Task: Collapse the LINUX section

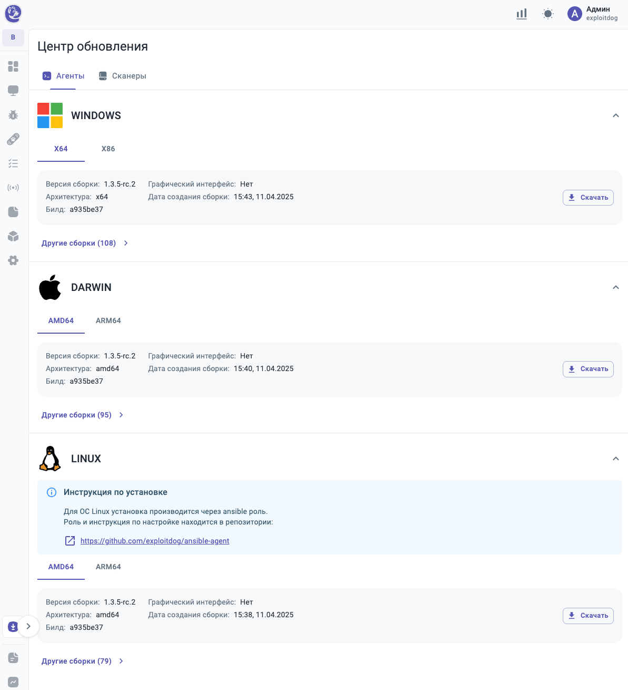Action: tap(615, 459)
